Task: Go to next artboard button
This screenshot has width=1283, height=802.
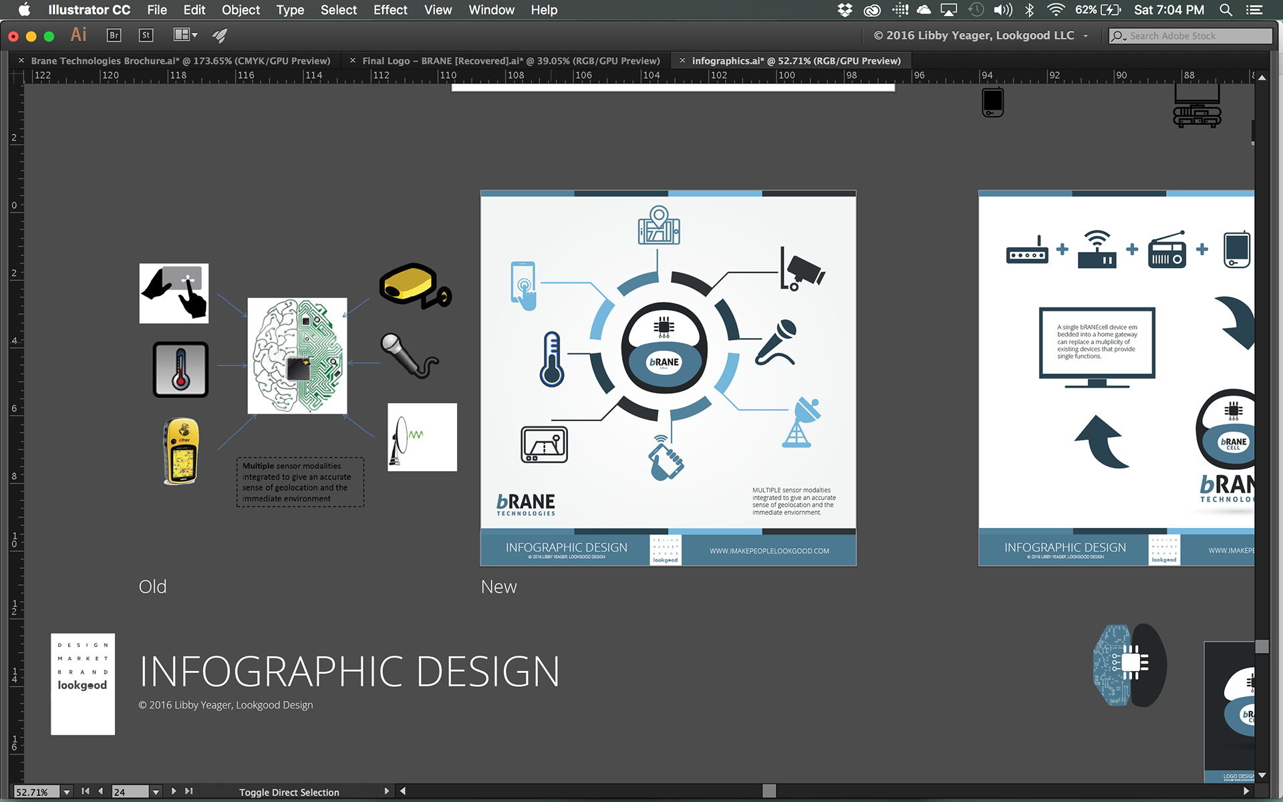Action: (x=174, y=791)
